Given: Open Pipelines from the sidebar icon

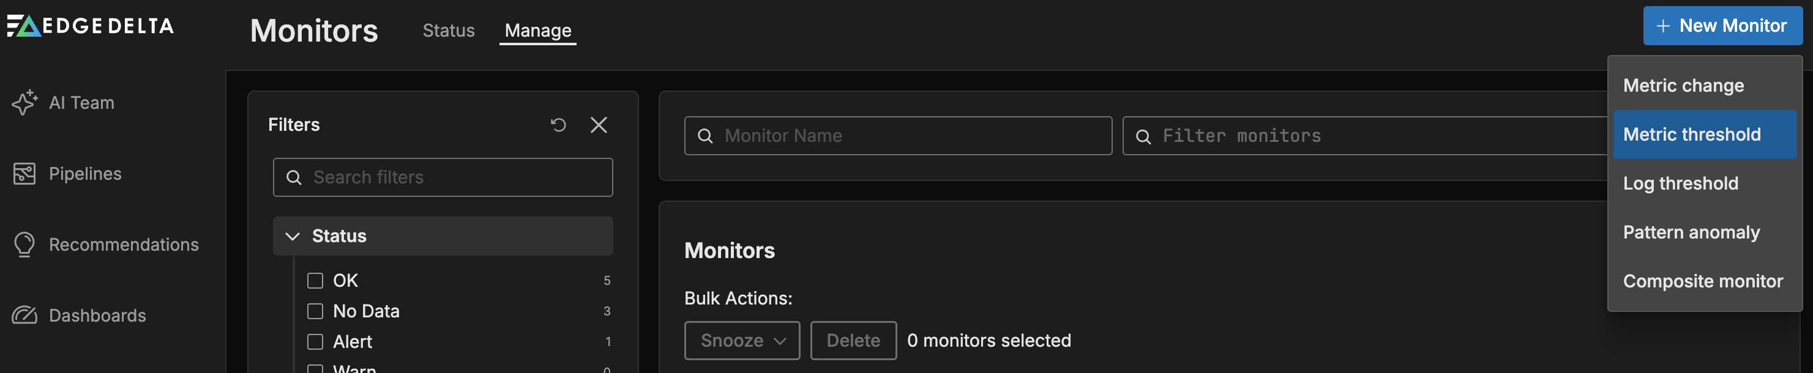Looking at the screenshot, I should (24, 174).
